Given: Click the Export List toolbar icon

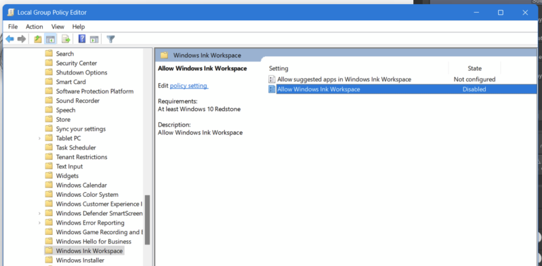Looking at the screenshot, I should coord(66,39).
